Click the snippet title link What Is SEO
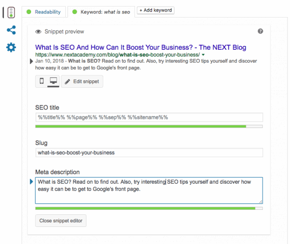The width and height of the screenshot is (290, 244). point(140,47)
